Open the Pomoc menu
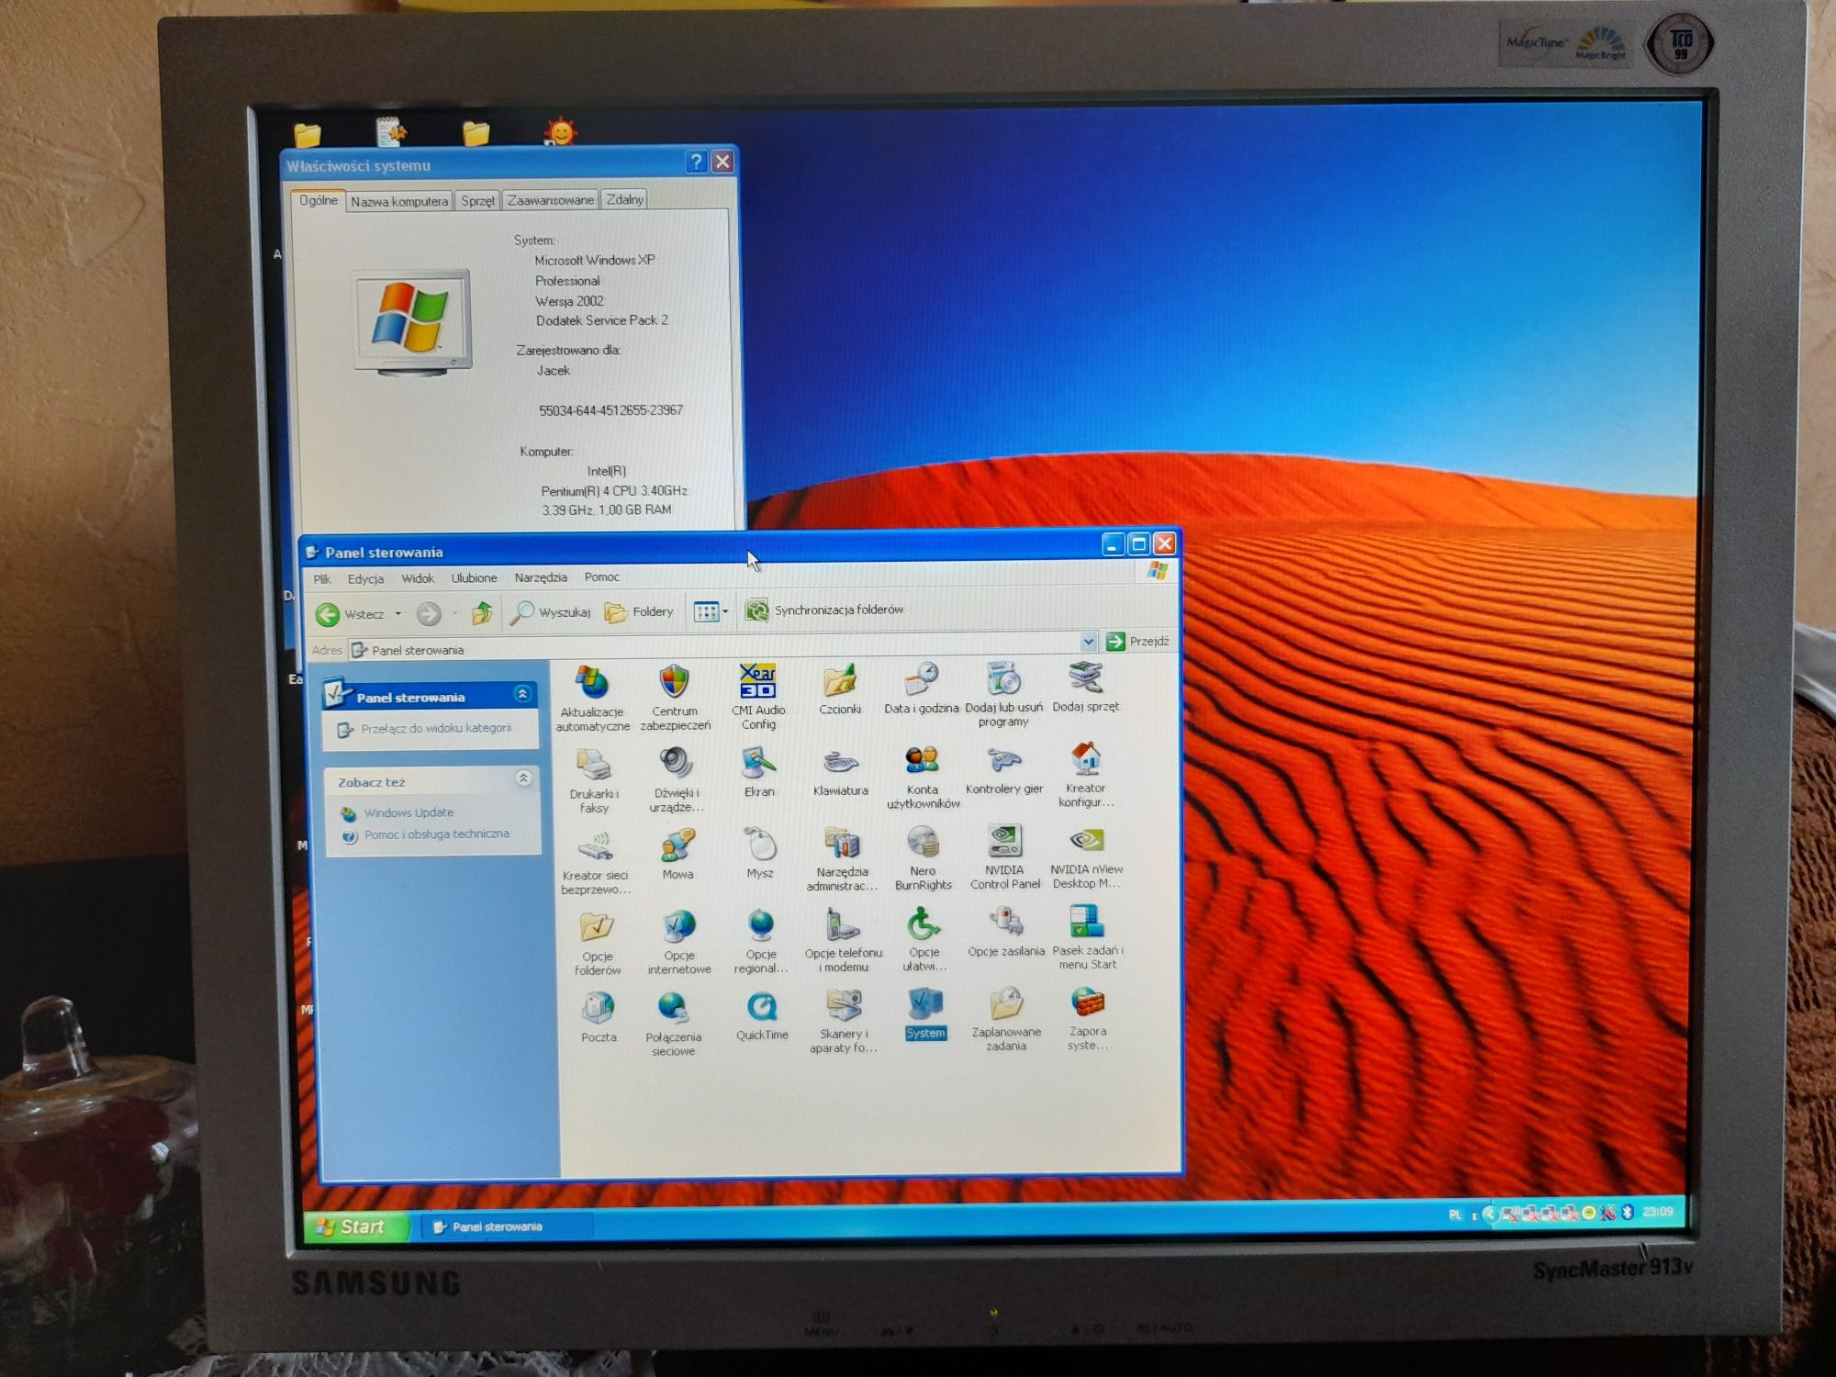 coord(602,577)
